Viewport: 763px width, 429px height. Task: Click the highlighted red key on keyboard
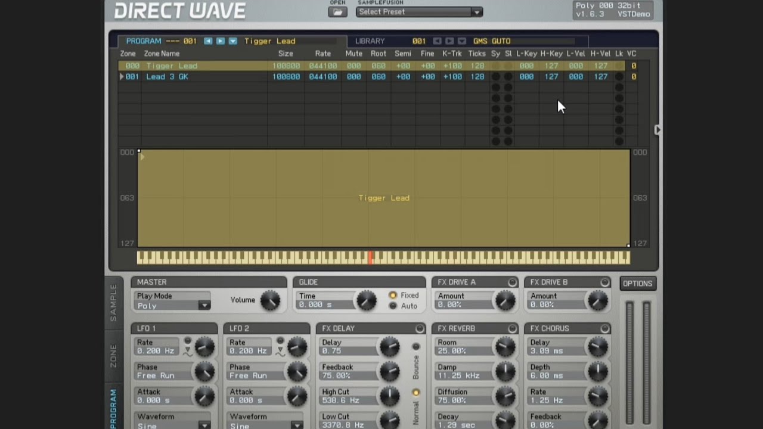pos(370,257)
